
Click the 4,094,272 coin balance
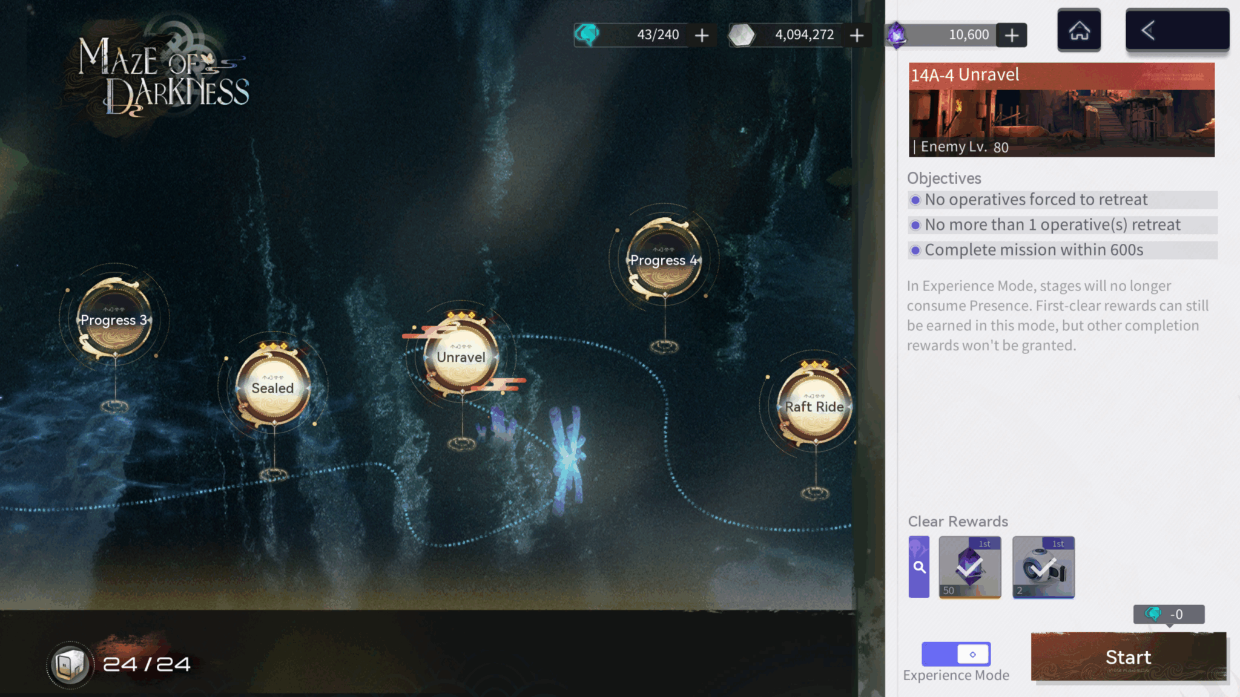804,35
